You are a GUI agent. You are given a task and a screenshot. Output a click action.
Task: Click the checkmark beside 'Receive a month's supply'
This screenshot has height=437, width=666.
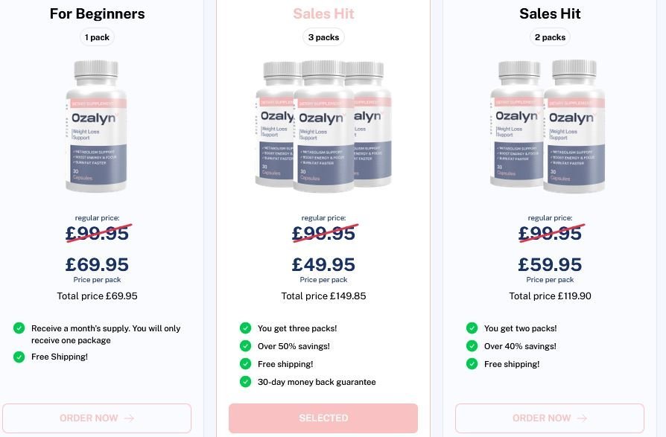(19, 328)
